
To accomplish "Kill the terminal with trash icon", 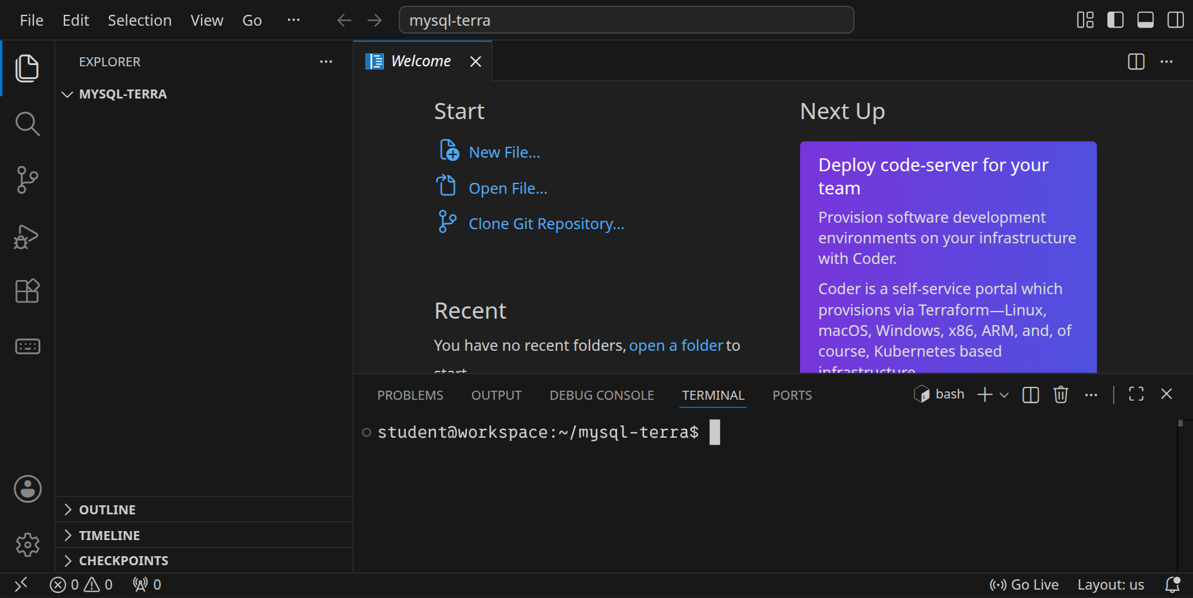I will point(1061,395).
